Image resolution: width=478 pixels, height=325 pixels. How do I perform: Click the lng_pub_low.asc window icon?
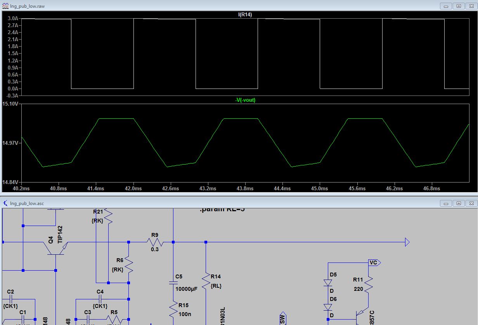click(x=5, y=203)
